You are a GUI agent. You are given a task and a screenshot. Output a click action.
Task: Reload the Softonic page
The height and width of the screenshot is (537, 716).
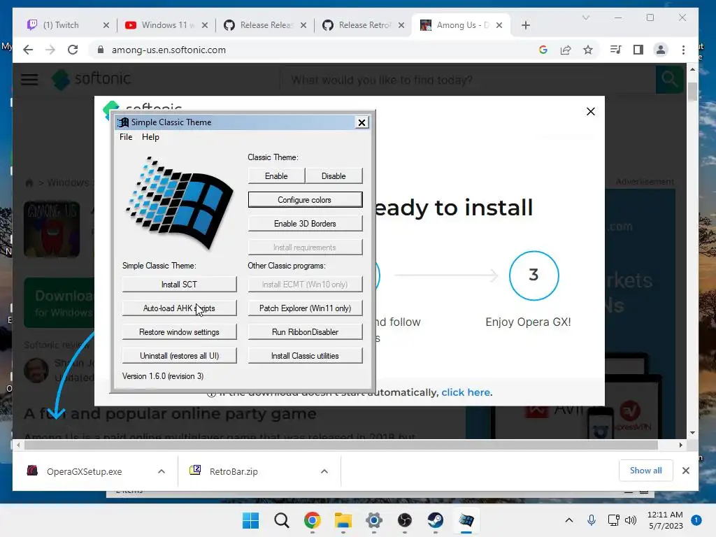coord(73,50)
